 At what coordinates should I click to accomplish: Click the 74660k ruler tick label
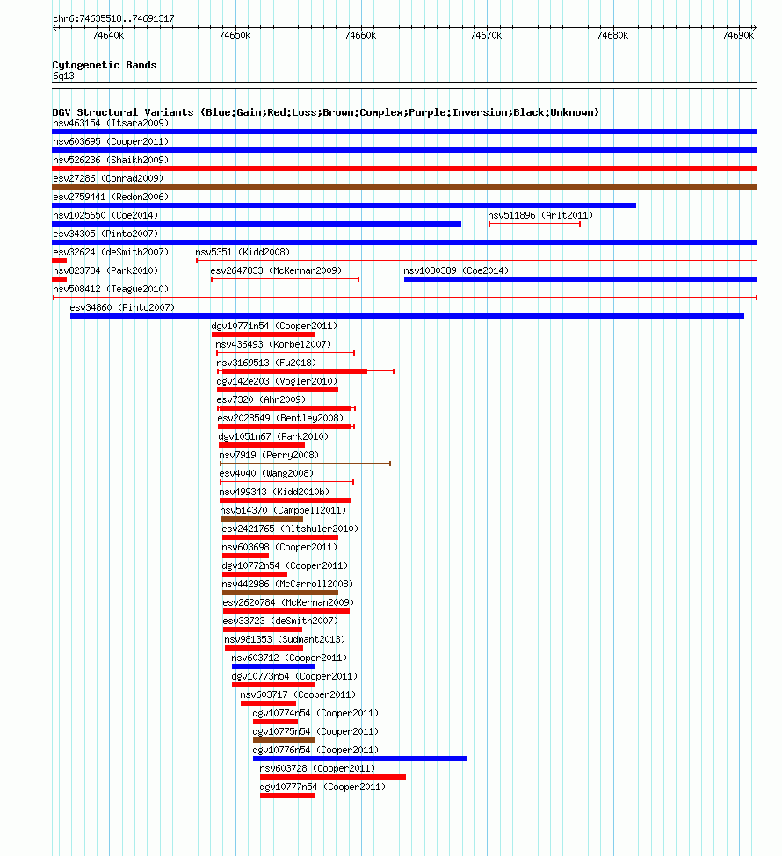click(x=360, y=35)
